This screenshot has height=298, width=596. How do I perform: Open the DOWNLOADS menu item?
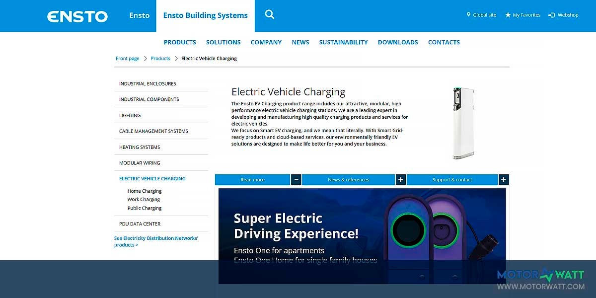tap(398, 42)
